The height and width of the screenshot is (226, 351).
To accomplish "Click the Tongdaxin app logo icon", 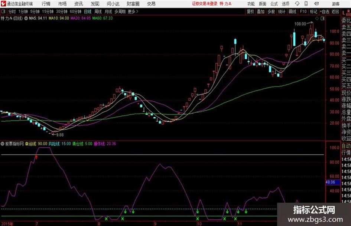I will [x=3, y=4].
